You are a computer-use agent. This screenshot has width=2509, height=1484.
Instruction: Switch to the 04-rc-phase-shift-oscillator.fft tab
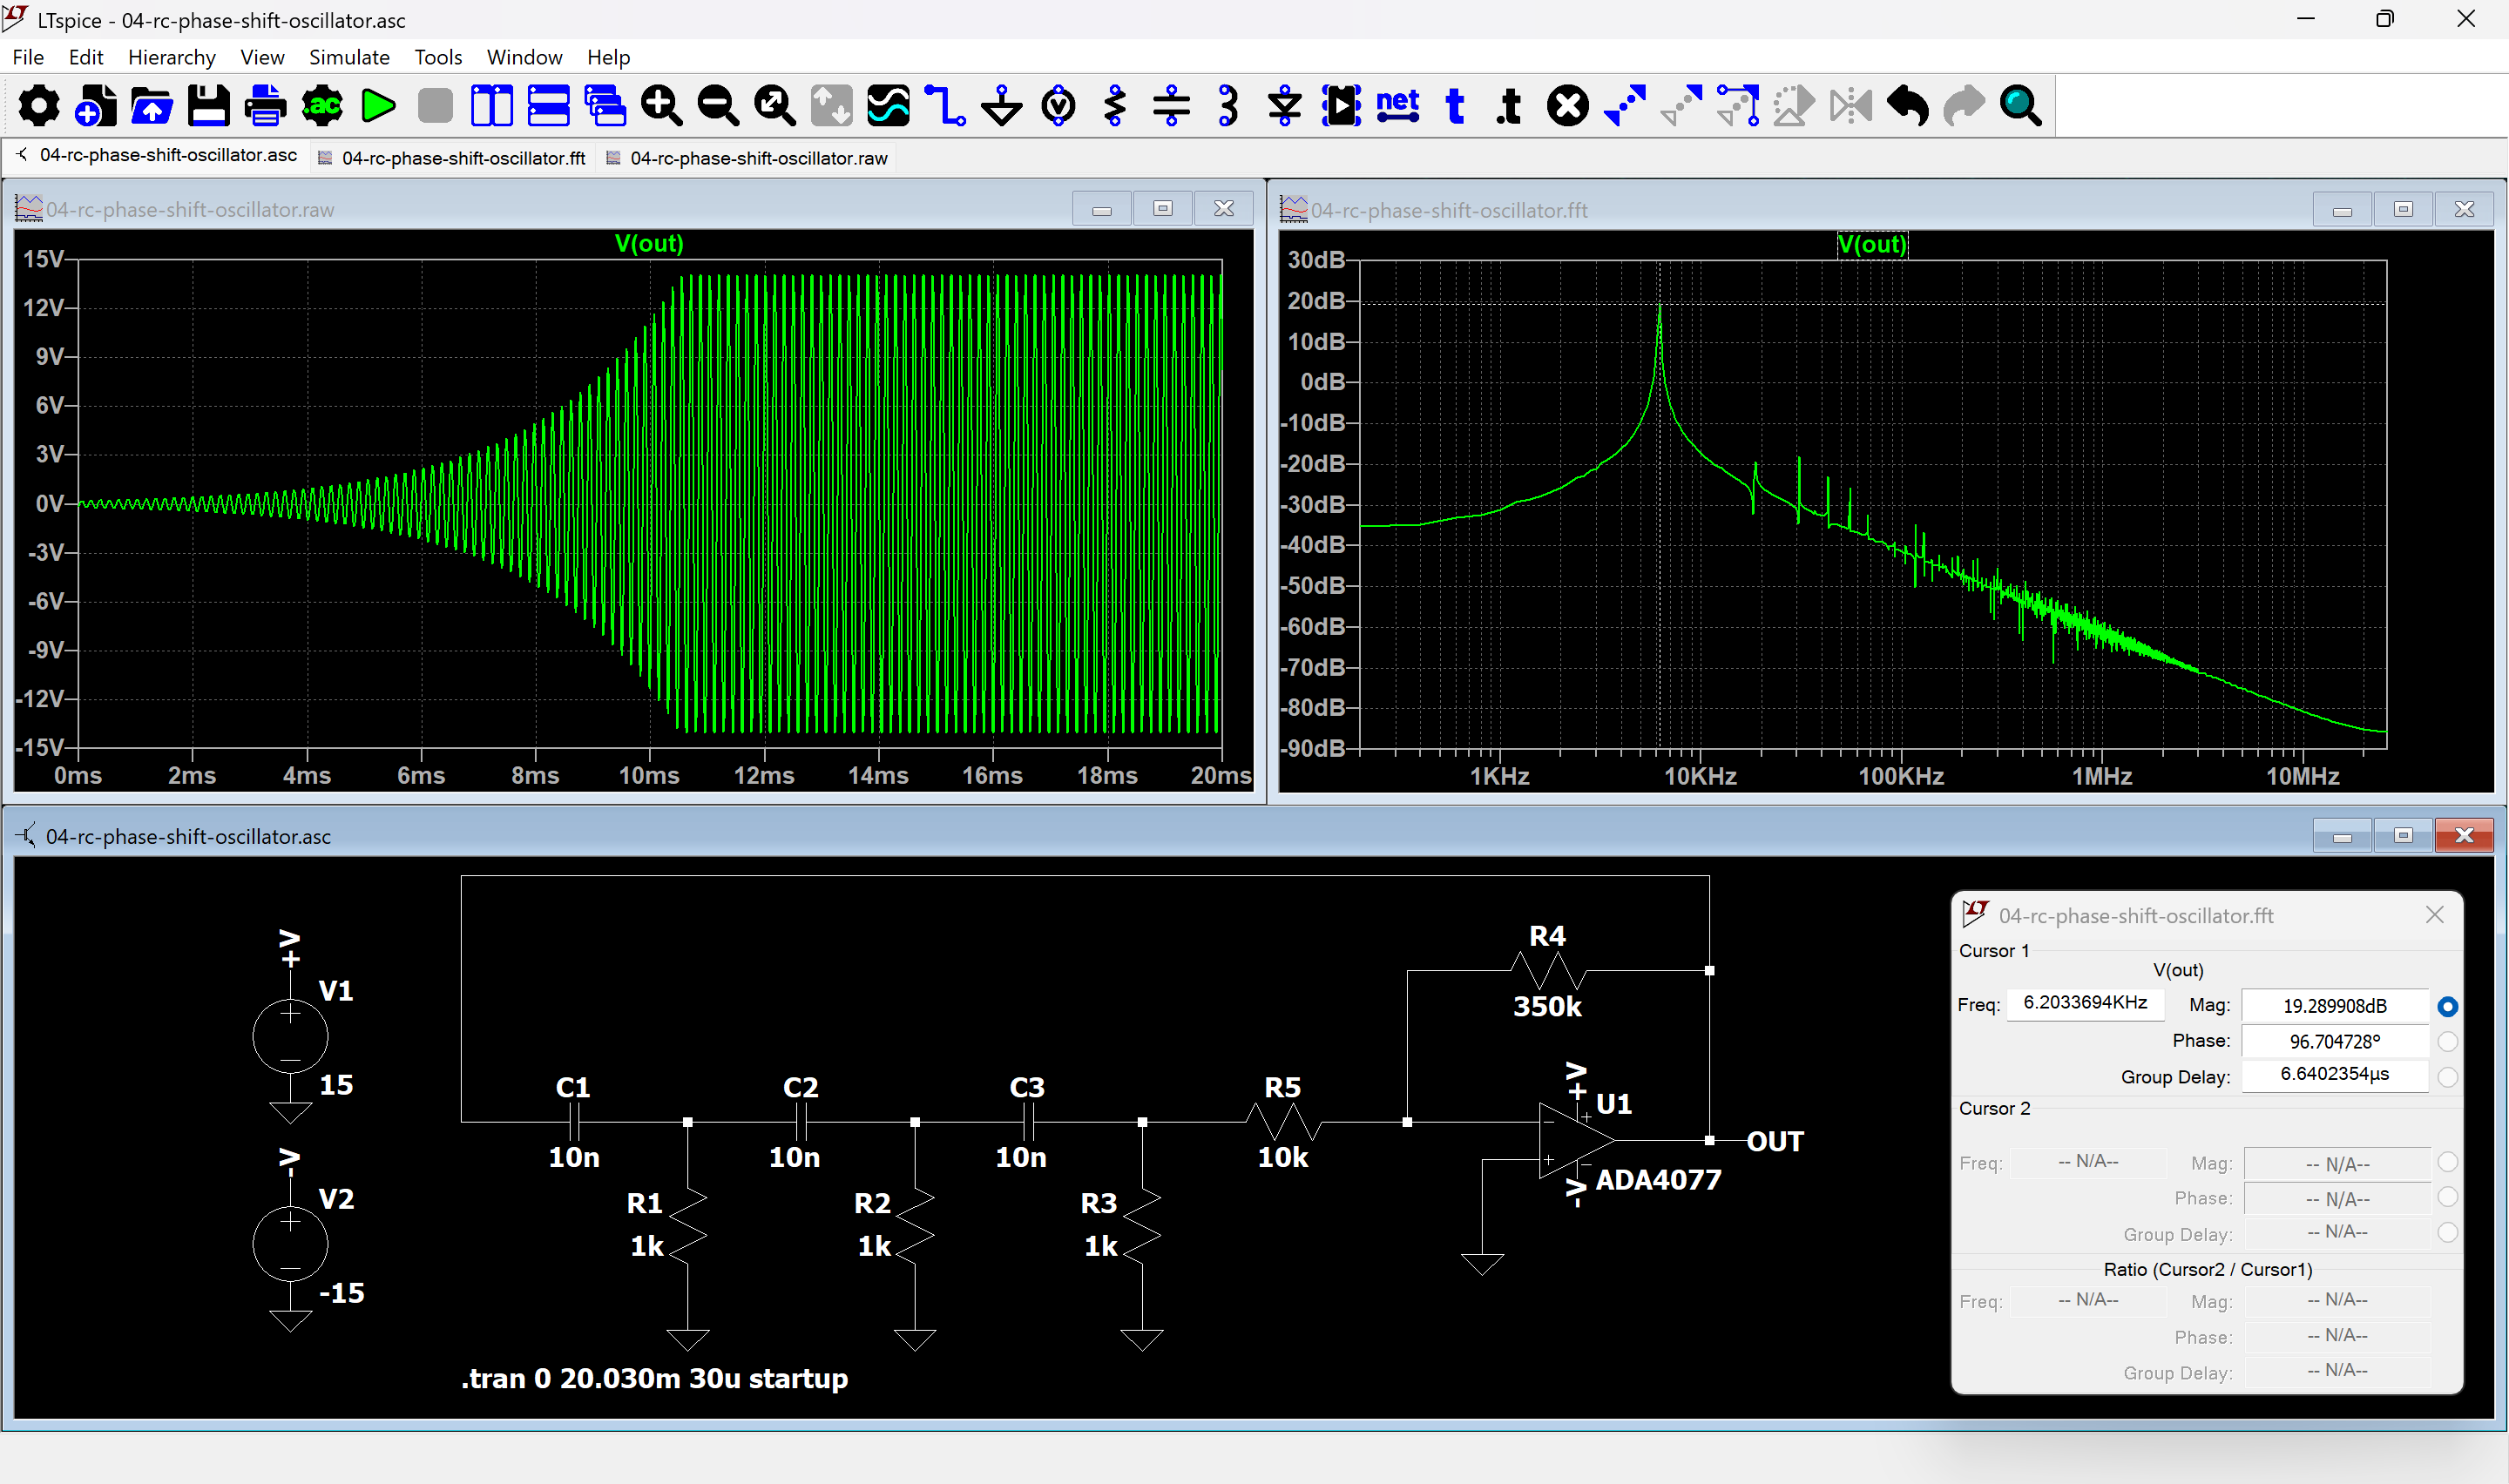pos(462,158)
